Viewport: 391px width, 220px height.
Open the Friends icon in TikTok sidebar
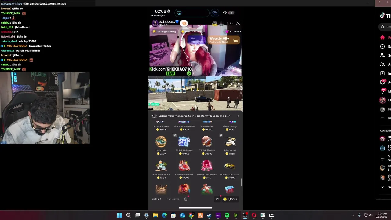coord(382,64)
